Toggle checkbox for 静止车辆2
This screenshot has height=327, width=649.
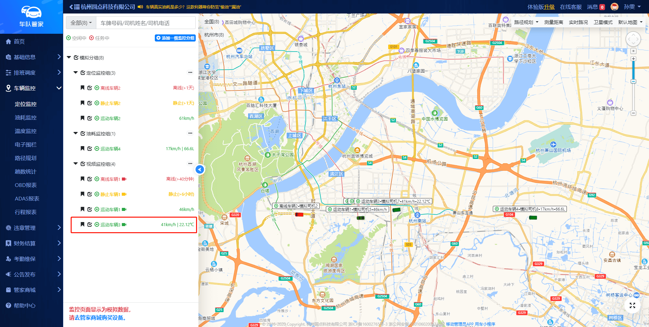click(x=90, y=103)
